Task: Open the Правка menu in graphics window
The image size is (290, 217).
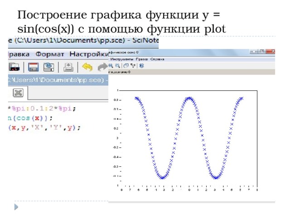Action: (142, 59)
